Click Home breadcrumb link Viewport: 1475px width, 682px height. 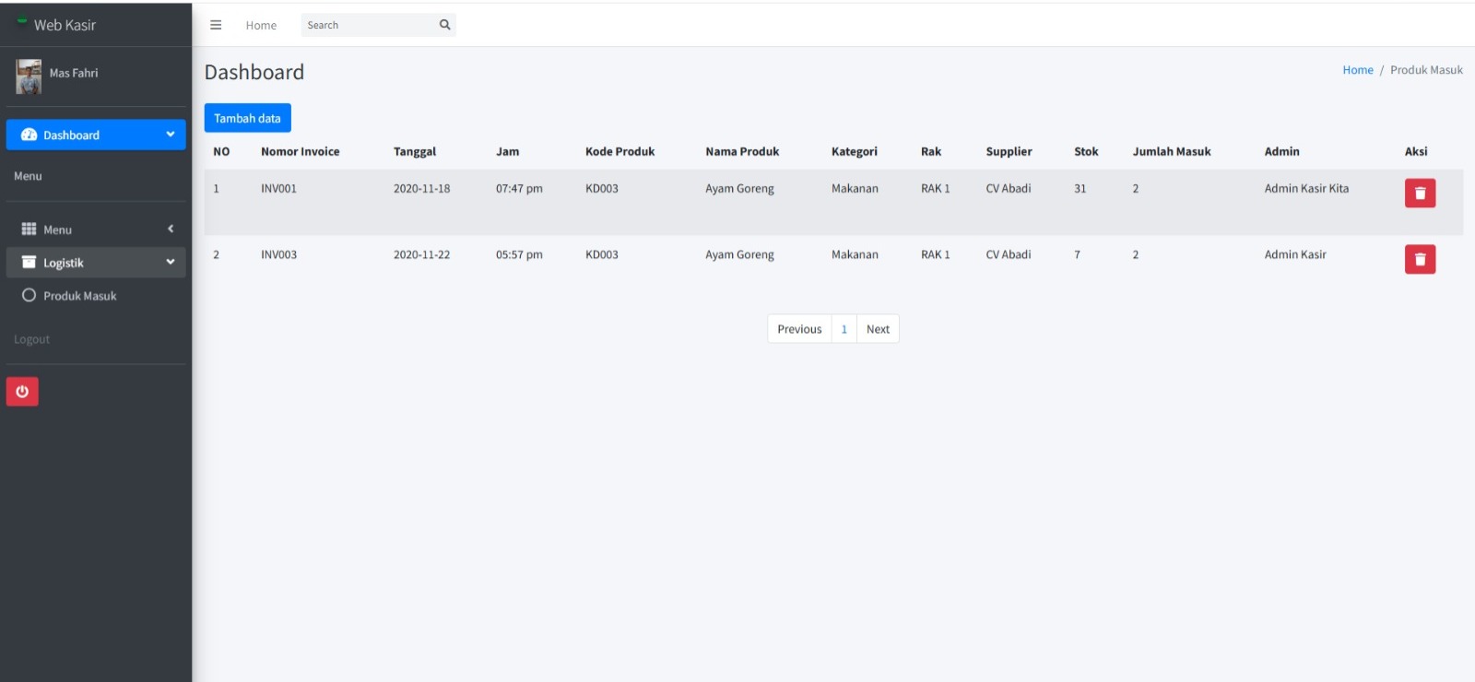[x=1357, y=70]
